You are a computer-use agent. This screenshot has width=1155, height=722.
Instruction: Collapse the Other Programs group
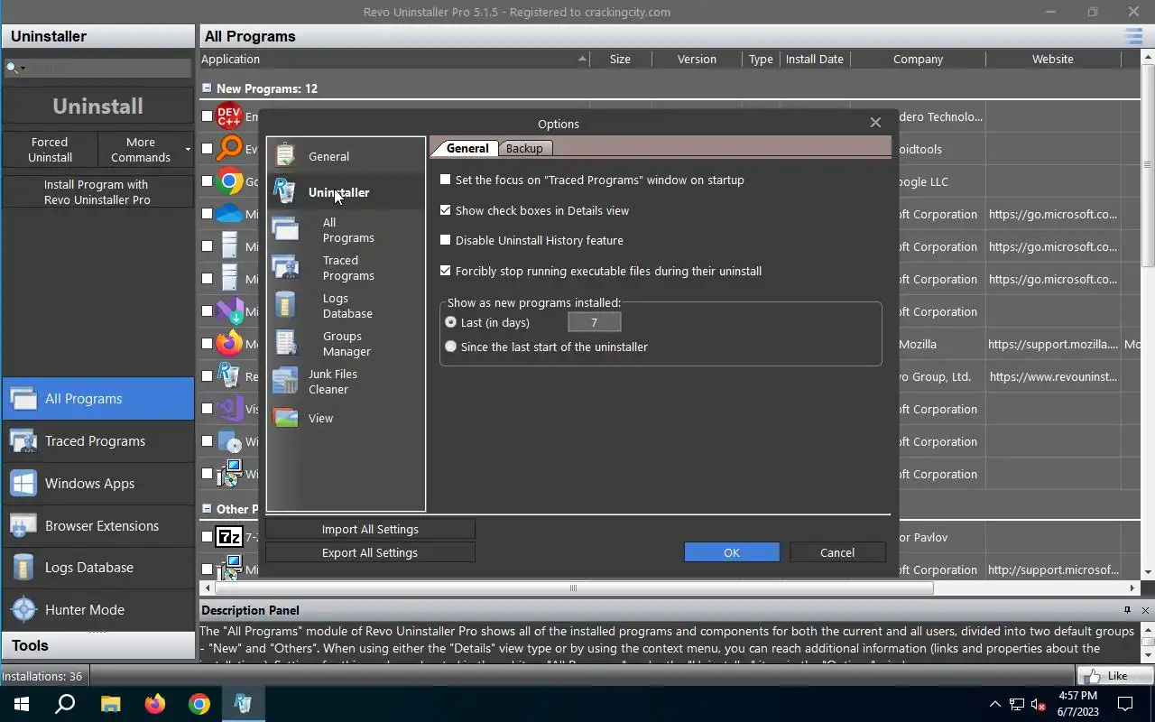(x=207, y=509)
